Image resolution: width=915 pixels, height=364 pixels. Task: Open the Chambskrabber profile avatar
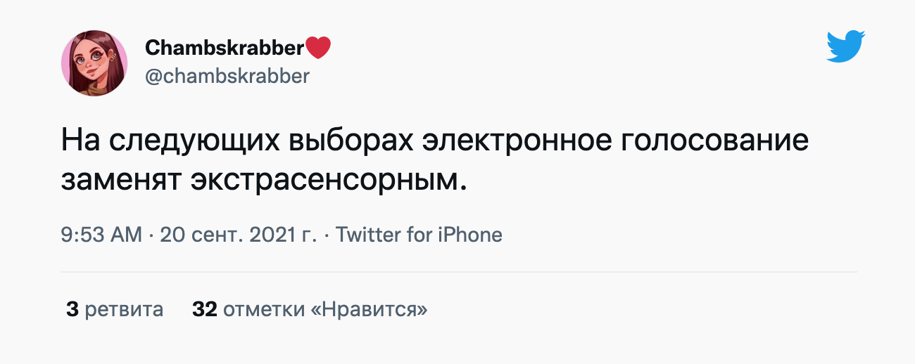point(94,63)
